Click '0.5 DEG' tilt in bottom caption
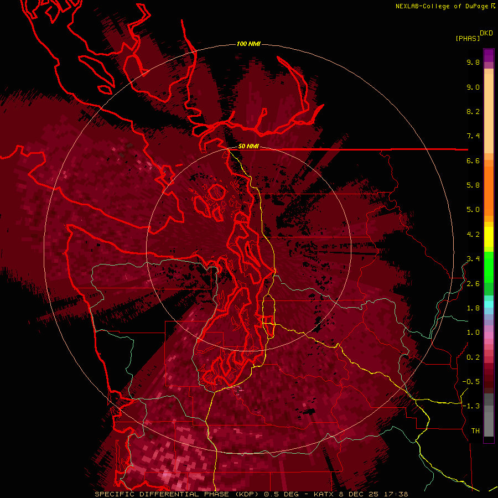 (281, 494)
